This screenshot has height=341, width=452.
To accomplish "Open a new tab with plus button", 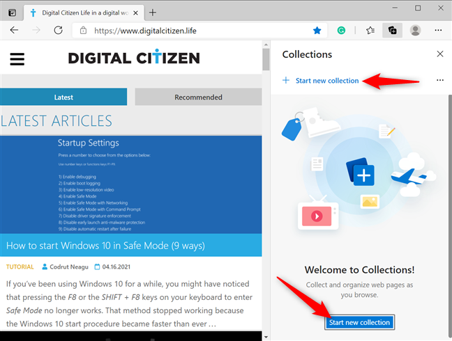I will point(153,13).
